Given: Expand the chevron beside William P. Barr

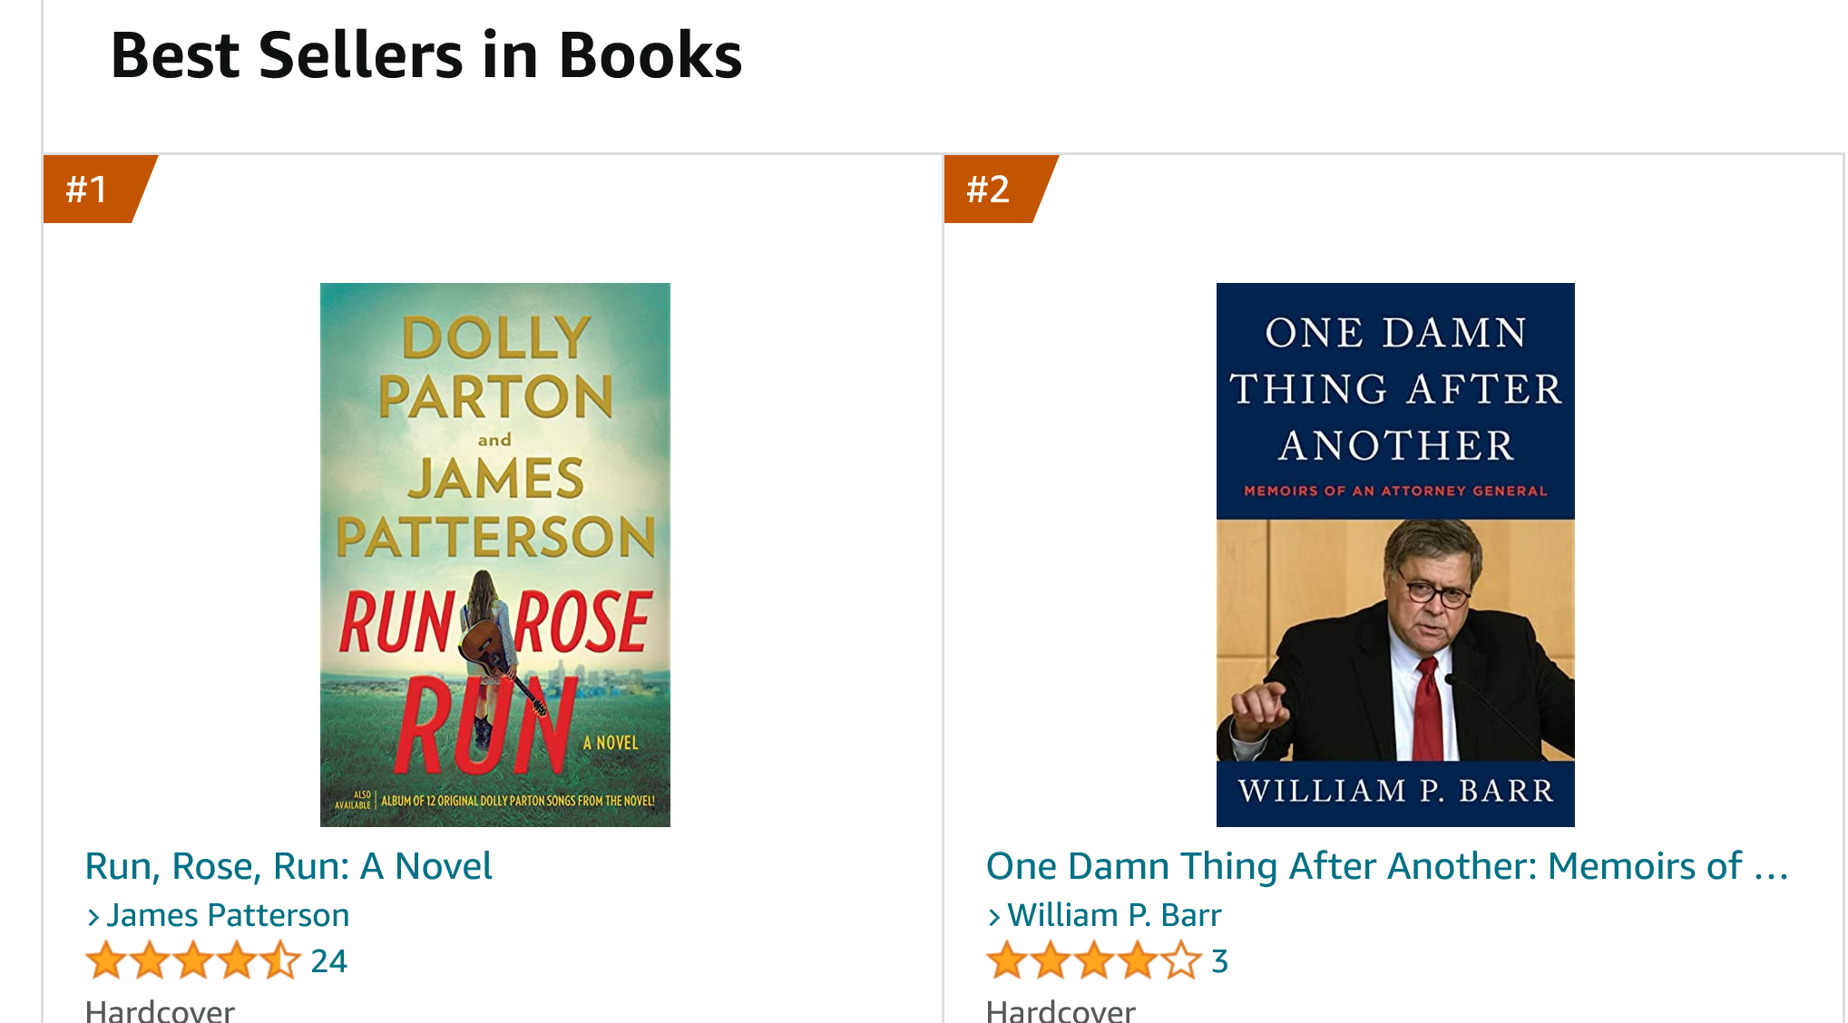Looking at the screenshot, I should (x=994, y=918).
